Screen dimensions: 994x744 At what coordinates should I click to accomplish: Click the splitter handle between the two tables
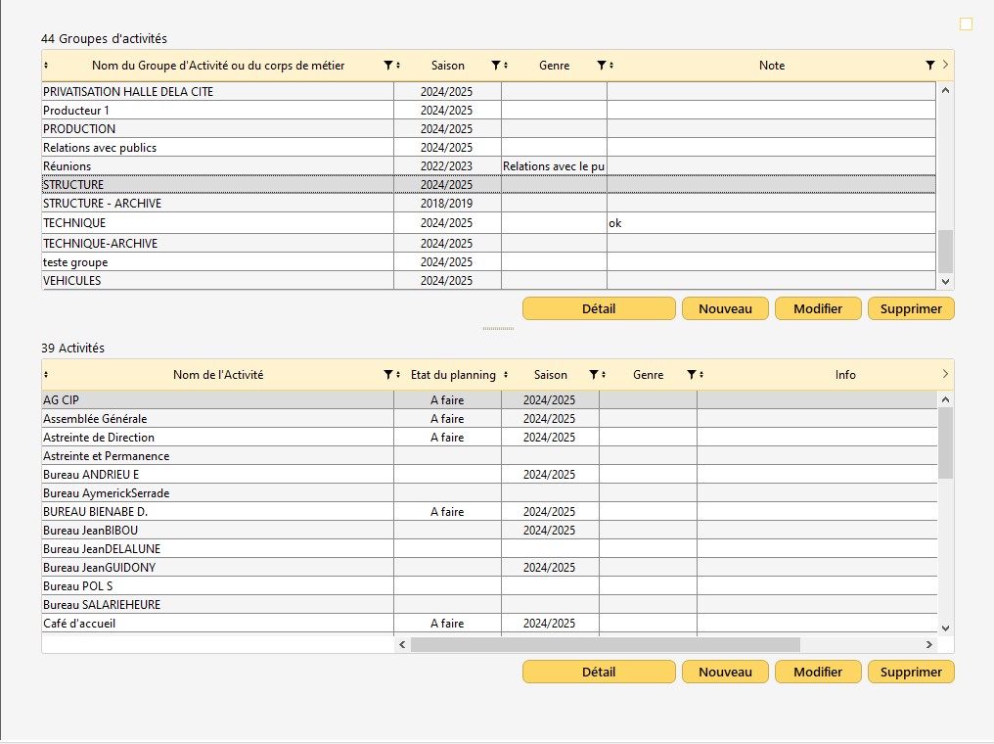[498, 329]
